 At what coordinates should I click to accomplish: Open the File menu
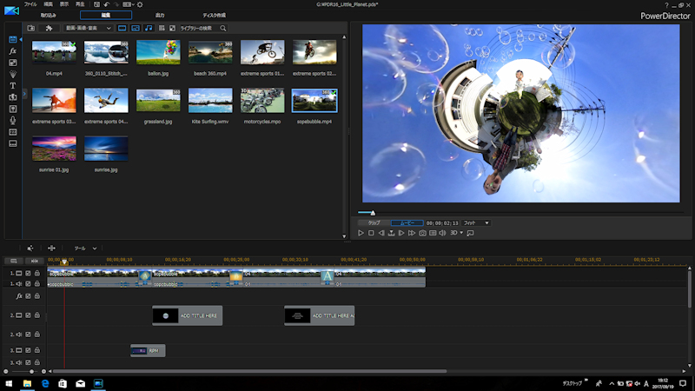click(30, 4)
